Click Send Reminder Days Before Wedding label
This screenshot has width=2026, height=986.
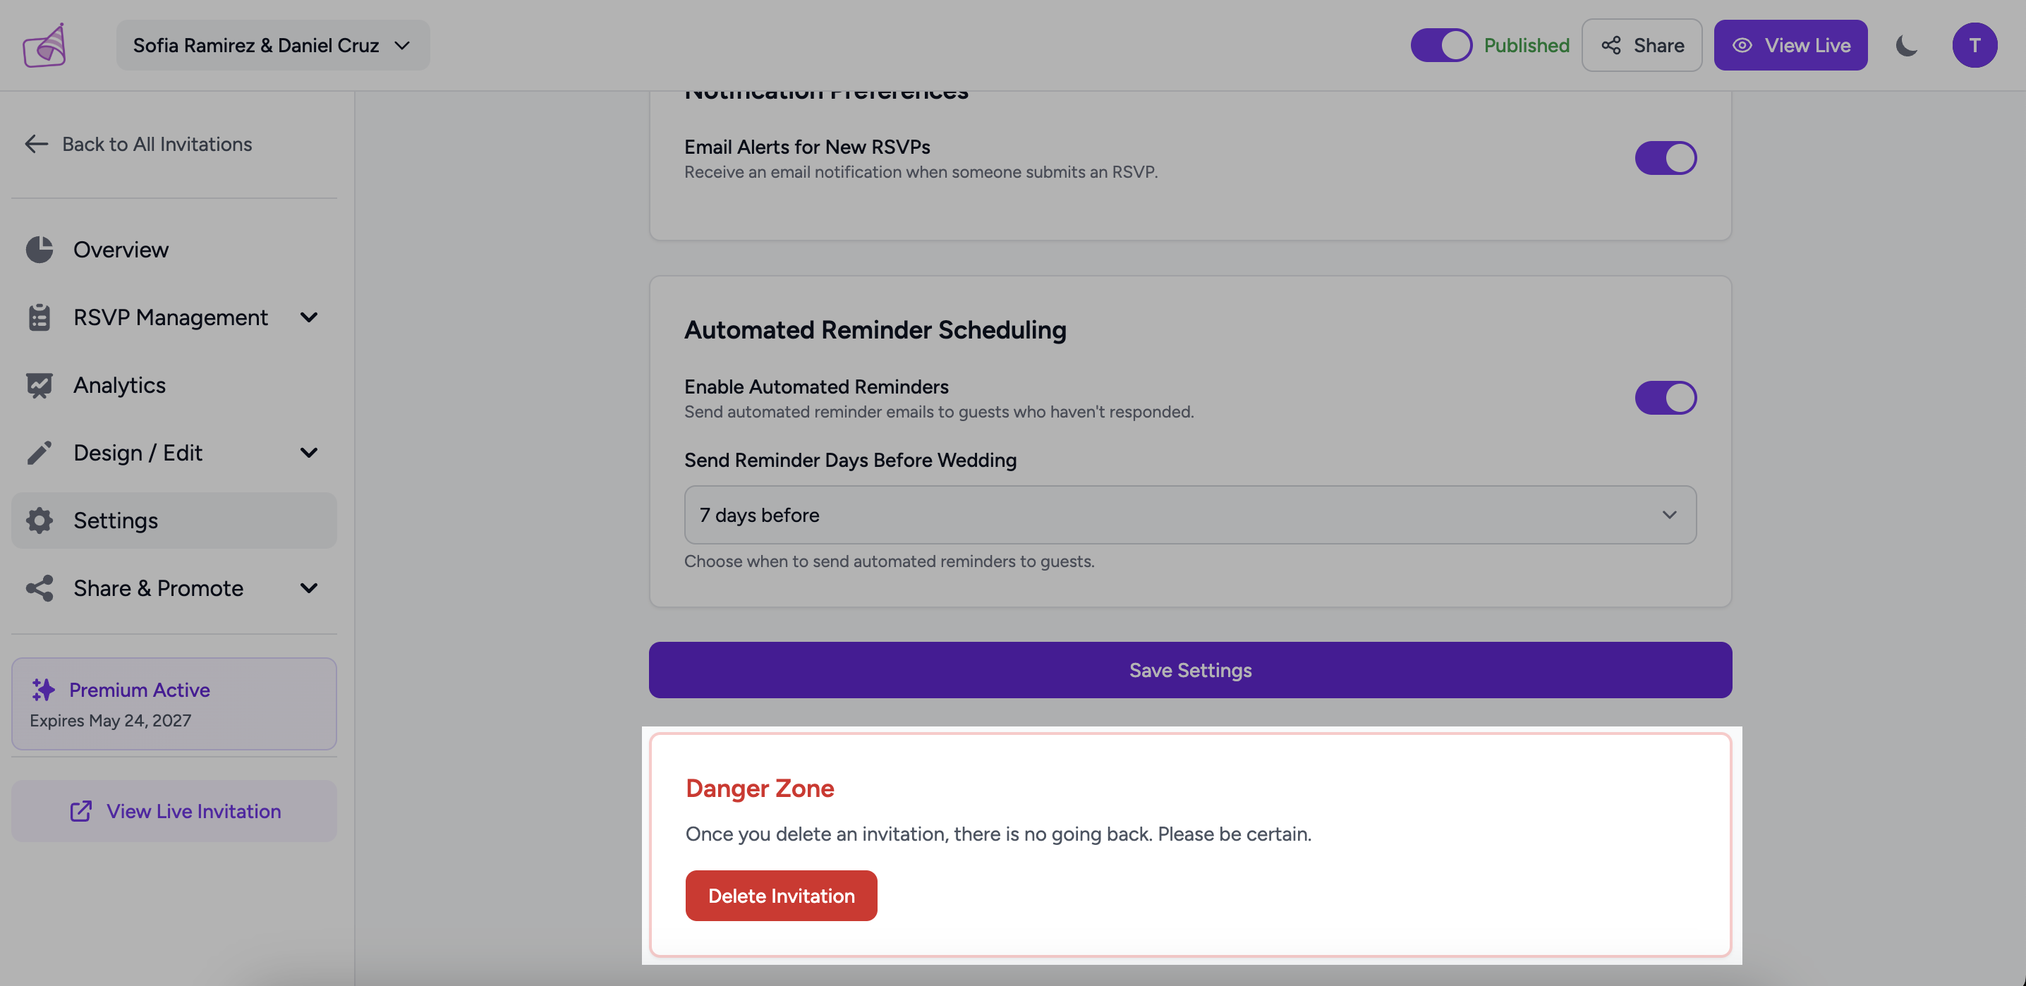click(x=850, y=460)
